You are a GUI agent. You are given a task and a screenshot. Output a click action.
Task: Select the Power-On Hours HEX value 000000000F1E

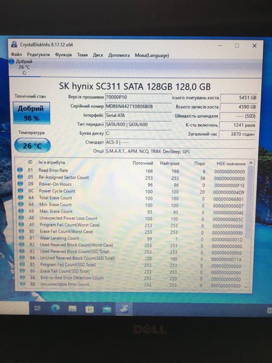tap(229, 186)
